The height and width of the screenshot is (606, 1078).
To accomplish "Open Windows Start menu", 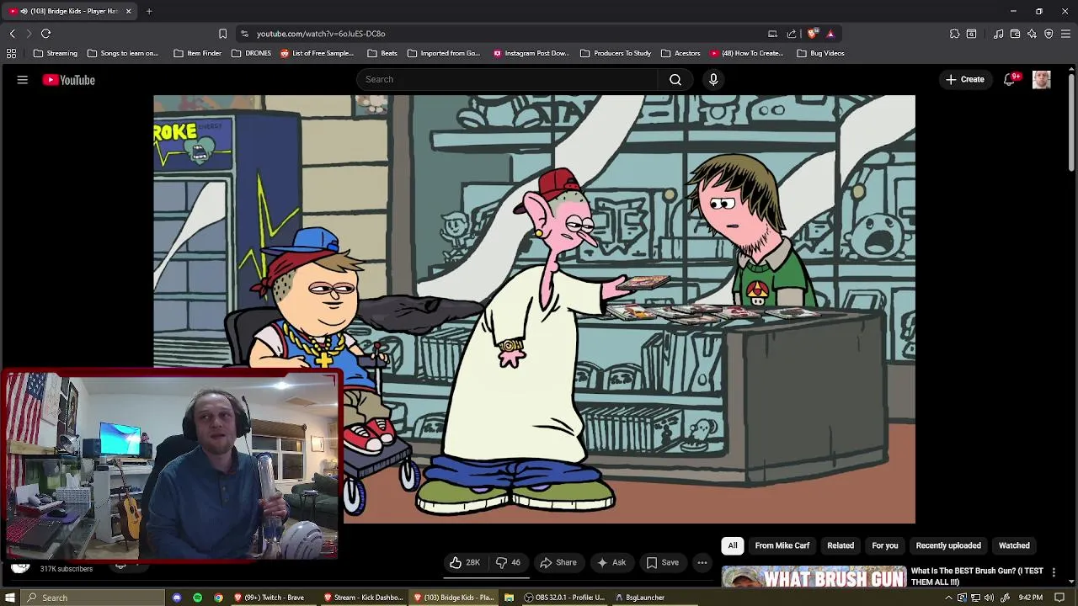I will (x=10, y=598).
